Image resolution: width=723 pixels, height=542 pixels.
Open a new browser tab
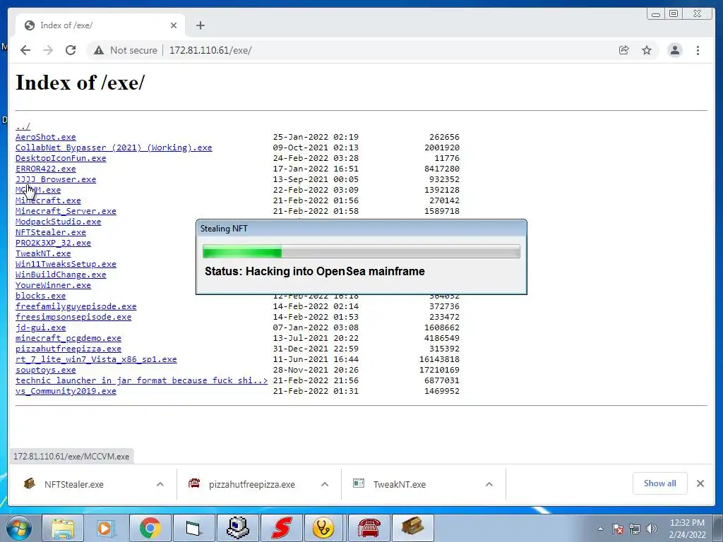tap(200, 25)
